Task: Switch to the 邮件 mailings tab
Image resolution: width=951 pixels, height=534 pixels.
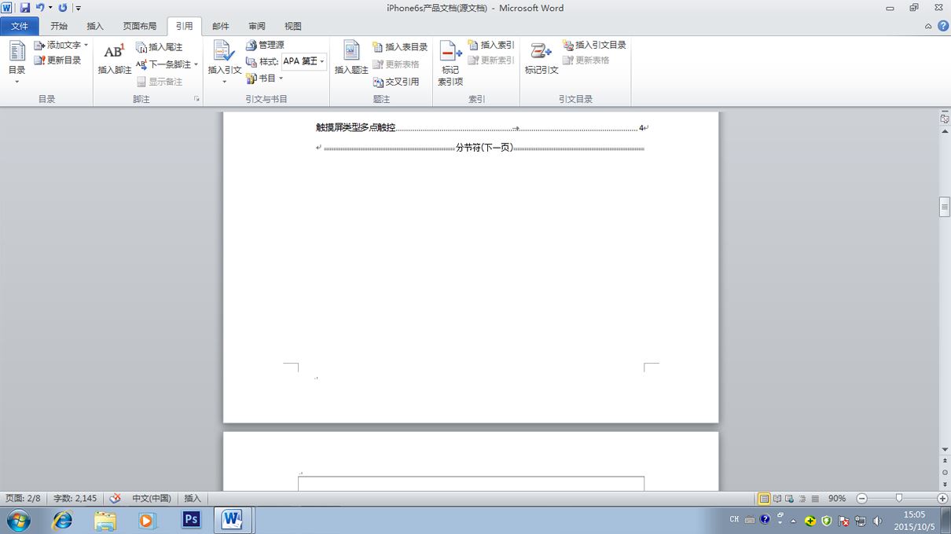Action: (x=221, y=26)
